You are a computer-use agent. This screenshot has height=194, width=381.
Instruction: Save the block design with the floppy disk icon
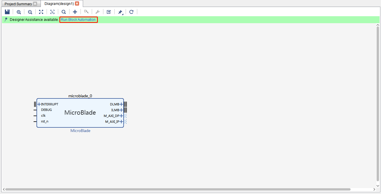point(7,12)
